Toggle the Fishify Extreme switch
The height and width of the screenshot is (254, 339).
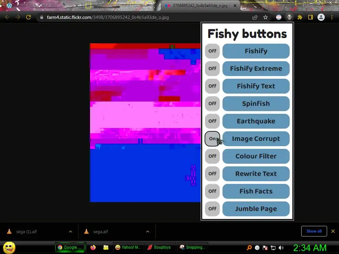(212, 68)
